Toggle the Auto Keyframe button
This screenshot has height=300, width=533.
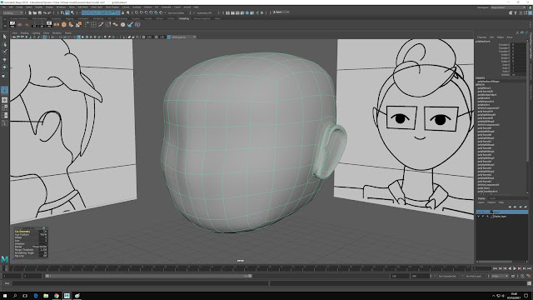click(523, 276)
